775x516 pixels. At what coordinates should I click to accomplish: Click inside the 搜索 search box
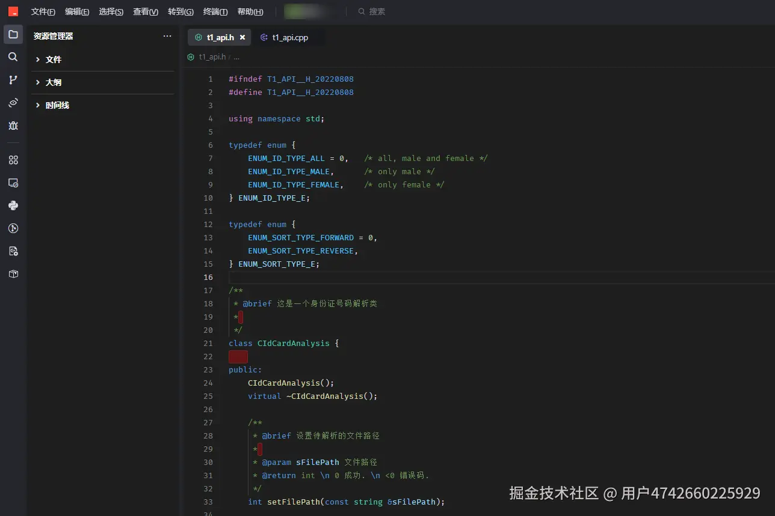coord(378,11)
